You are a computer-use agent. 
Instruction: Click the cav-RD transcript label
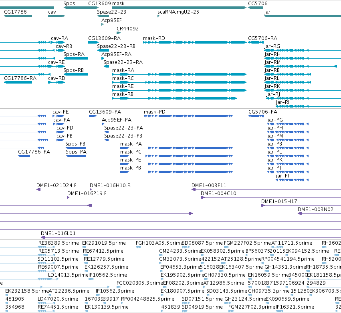(x=56, y=78)
